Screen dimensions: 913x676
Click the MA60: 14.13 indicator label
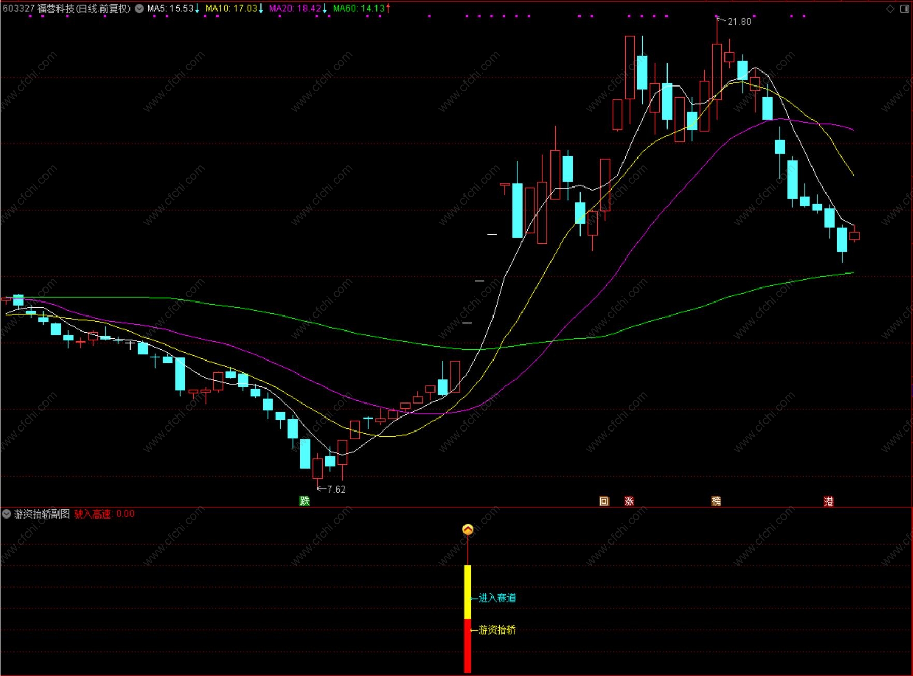click(x=359, y=9)
